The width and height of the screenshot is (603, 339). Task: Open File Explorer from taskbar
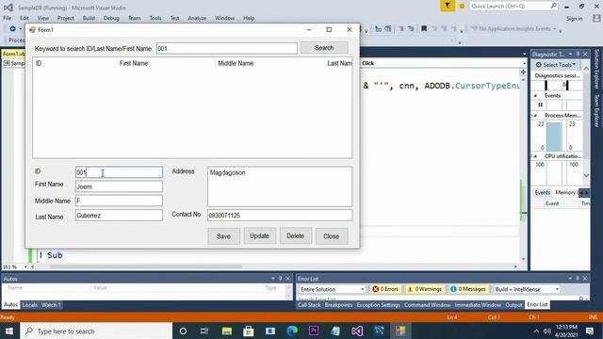(226, 331)
